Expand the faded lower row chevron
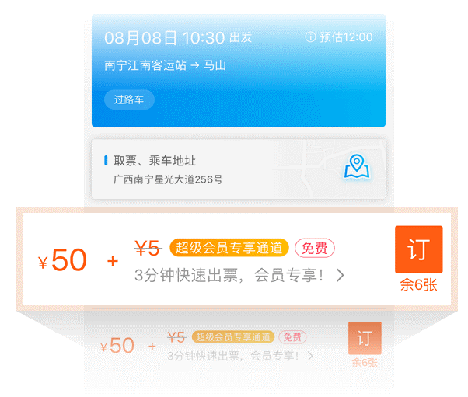 (x=310, y=357)
